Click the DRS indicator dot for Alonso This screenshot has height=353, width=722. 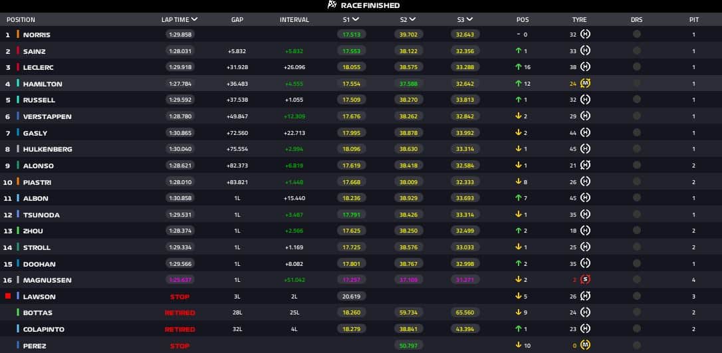click(x=637, y=166)
